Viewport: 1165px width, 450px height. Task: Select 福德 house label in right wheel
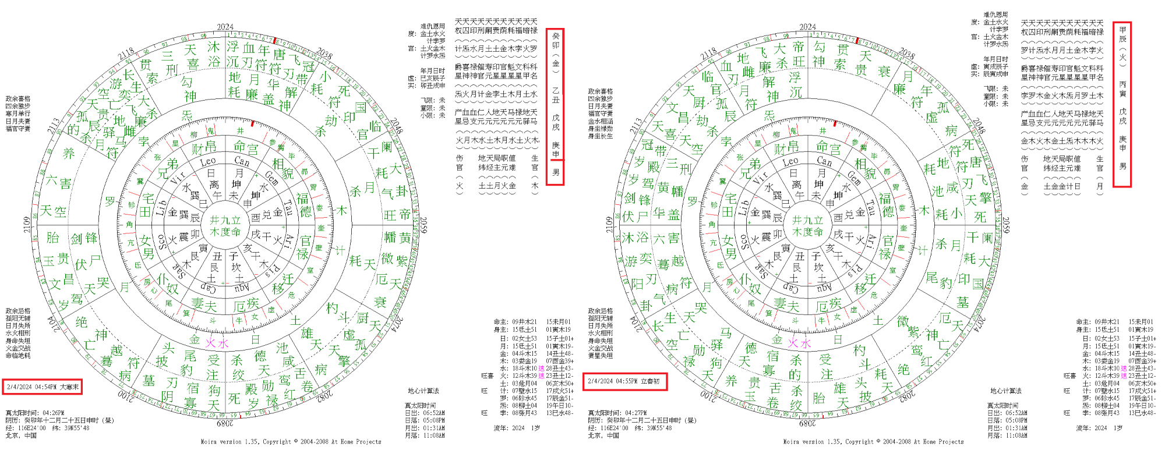pyautogui.click(x=885, y=205)
